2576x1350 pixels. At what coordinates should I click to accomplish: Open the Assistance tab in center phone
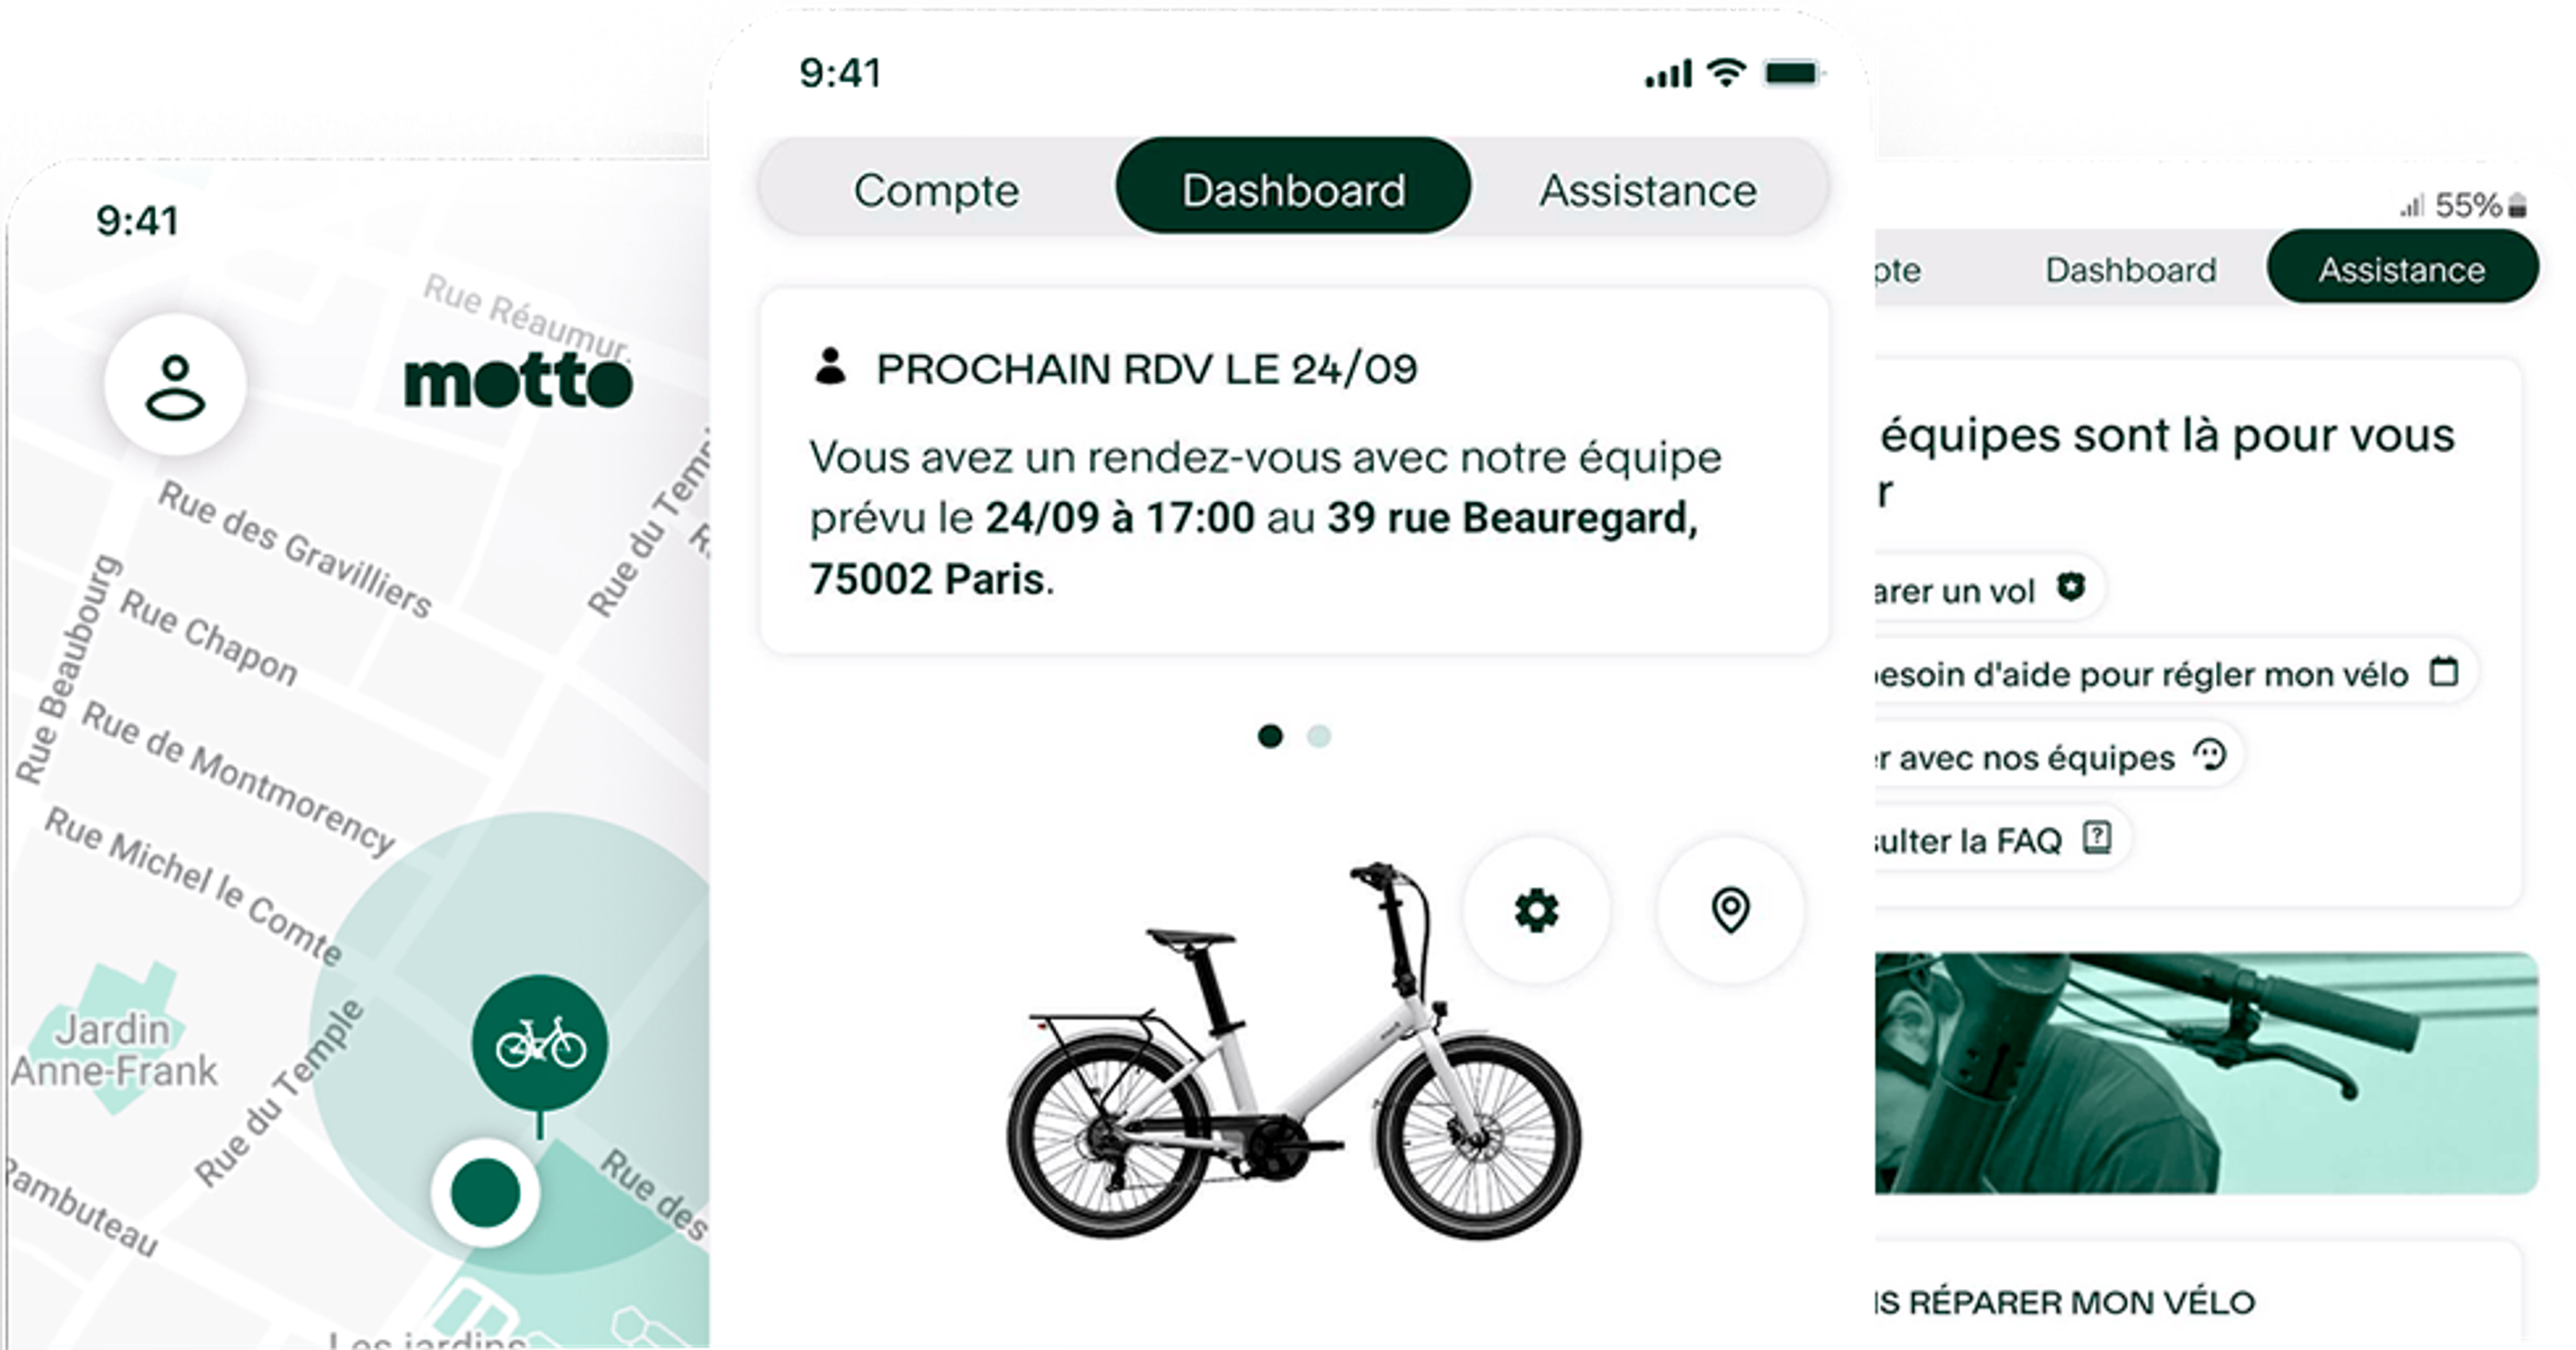(1648, 190)
